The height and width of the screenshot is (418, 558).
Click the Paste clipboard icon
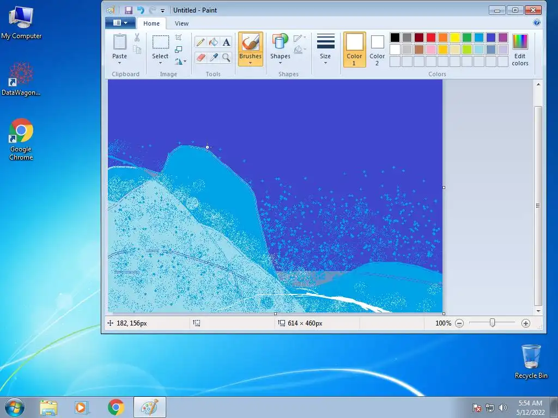[119, 42]
